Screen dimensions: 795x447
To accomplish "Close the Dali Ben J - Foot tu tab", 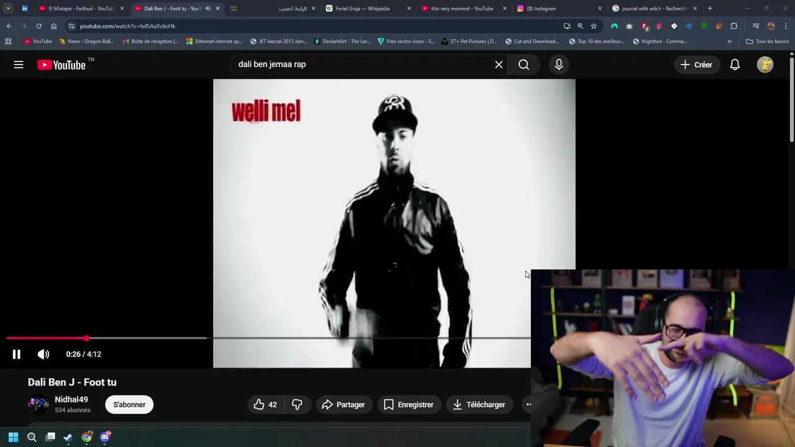I will coord(217,9).
